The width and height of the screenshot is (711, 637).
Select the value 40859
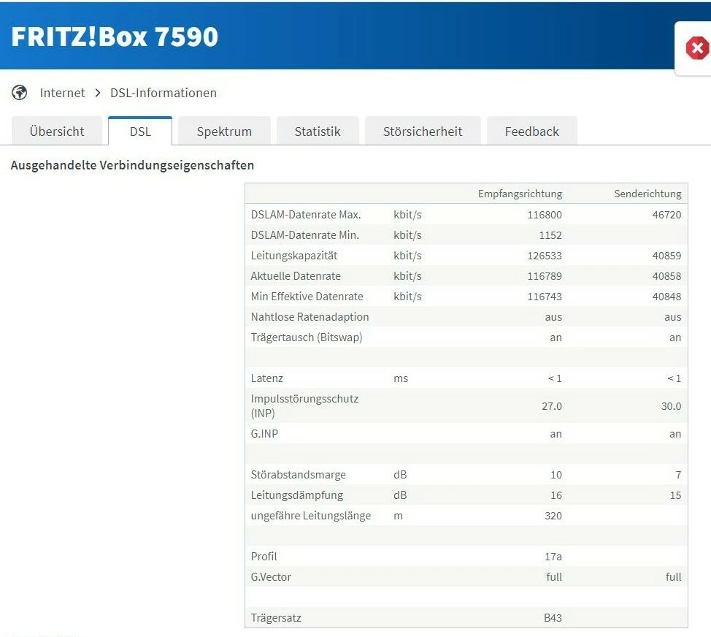coord(666,256)
